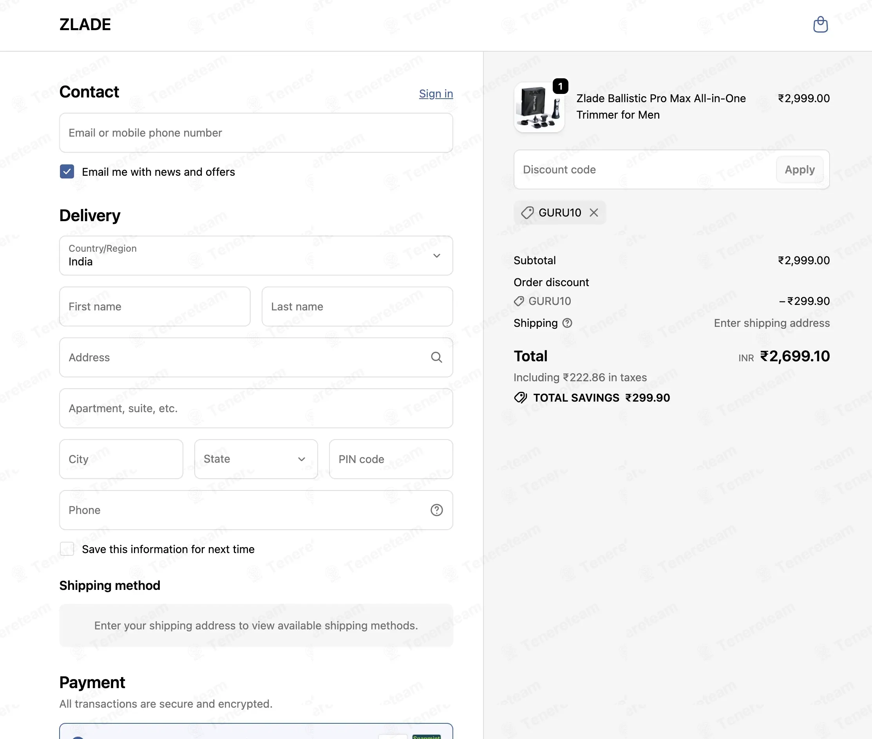Click the shipping info question icon
This screenshot has width=872, height=739.
pos(567,323)
